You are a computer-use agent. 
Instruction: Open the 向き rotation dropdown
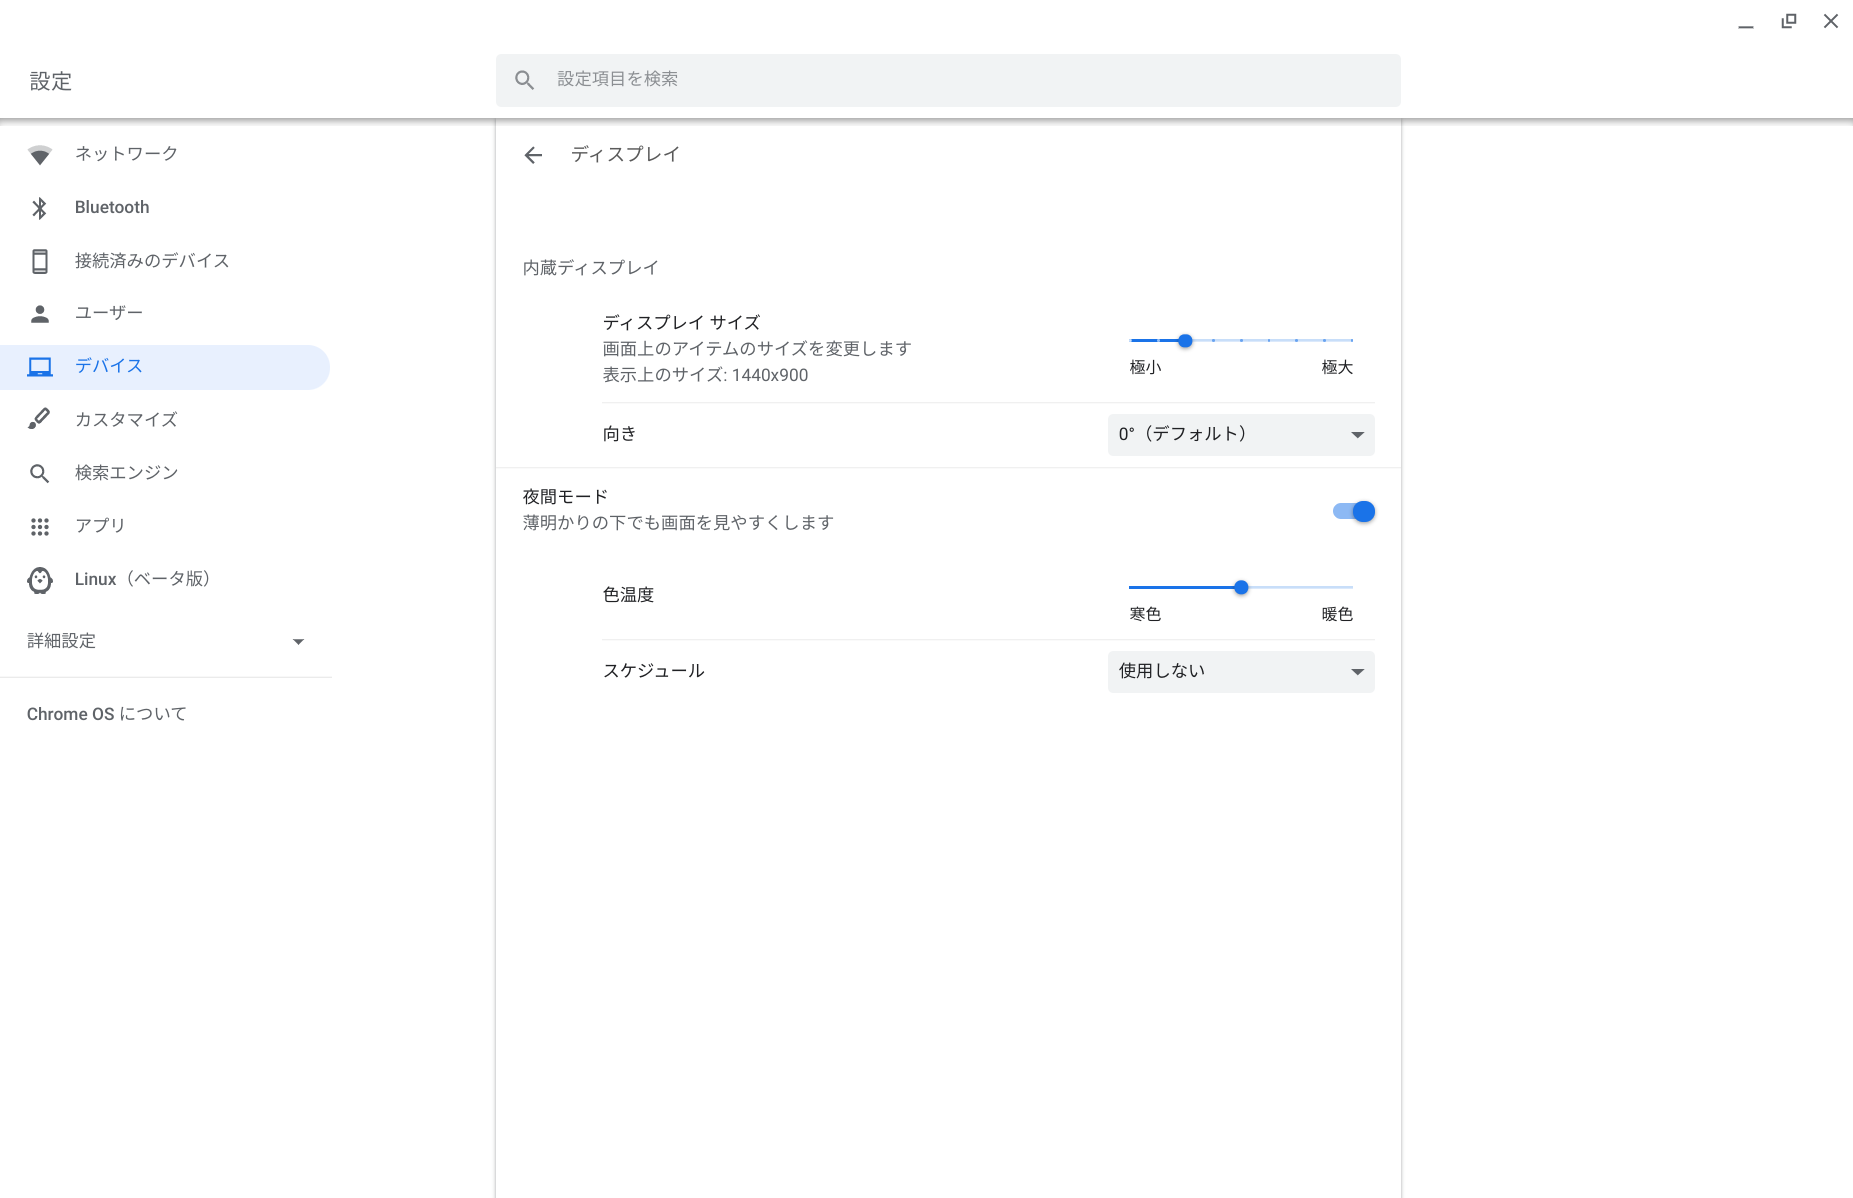(1241, 435)
